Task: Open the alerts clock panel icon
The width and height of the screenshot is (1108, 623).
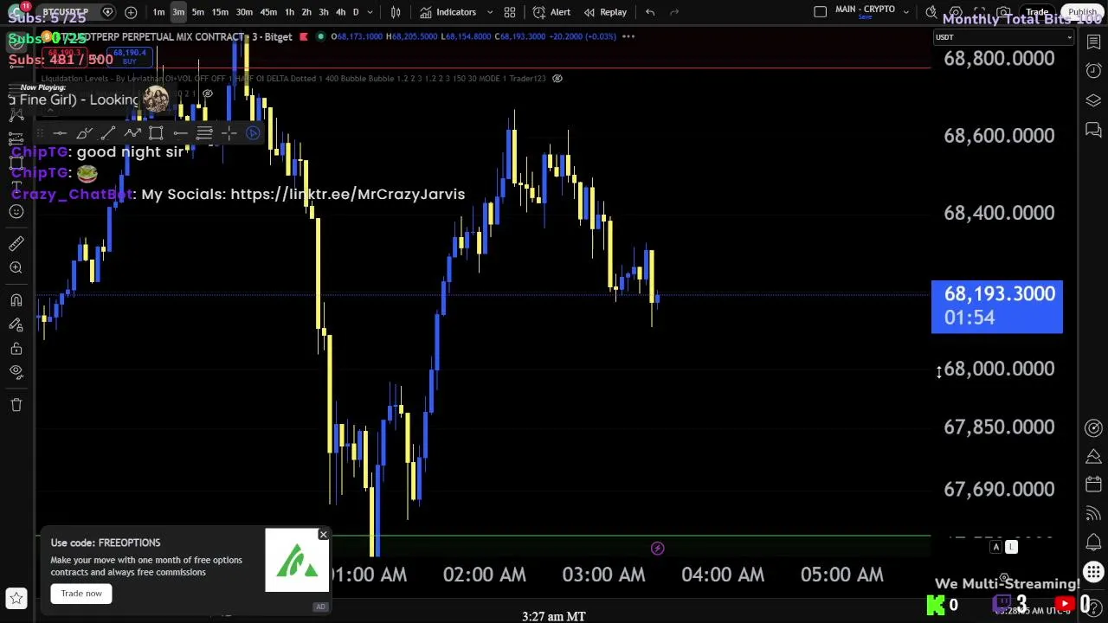Action: point(1093,71)
